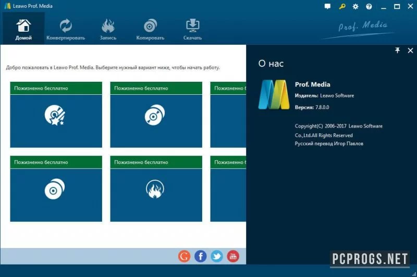The height and width of the screenshot is (277, 417).
Task: Open the Запись burn tab
Action: tap(108, 29)
